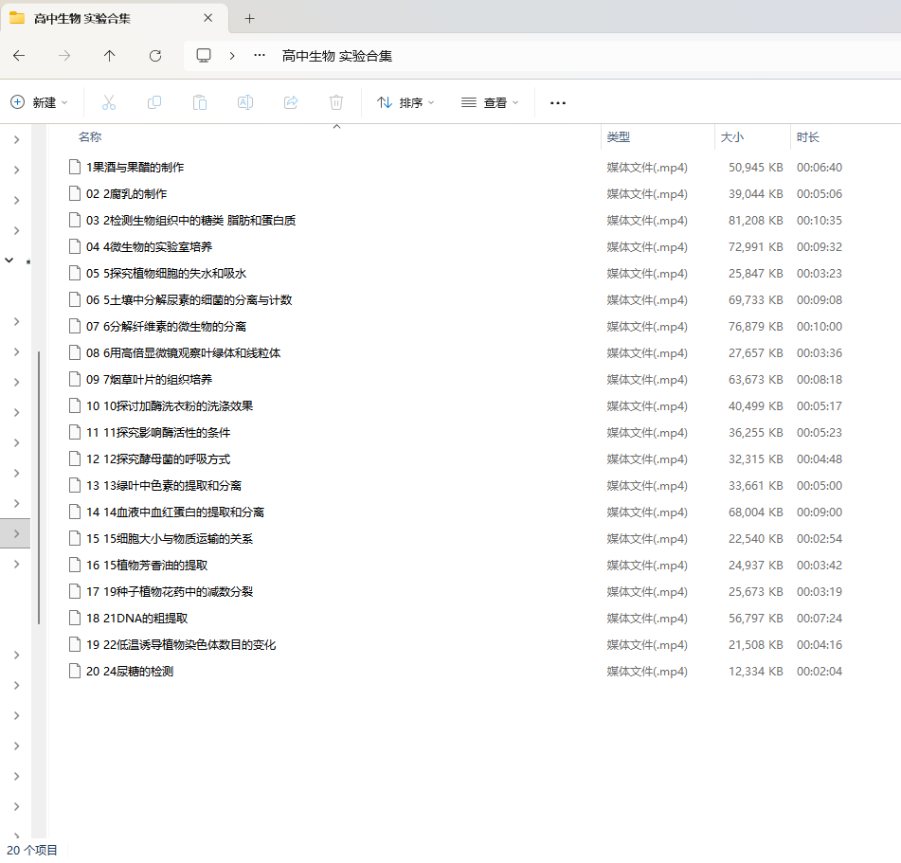
Task: Click the Cut scissors icon
Action: coord(108,102)
